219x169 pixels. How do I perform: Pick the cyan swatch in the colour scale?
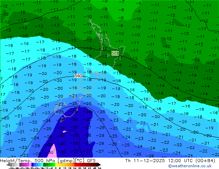pyautogui.click(x=42, y=165)
